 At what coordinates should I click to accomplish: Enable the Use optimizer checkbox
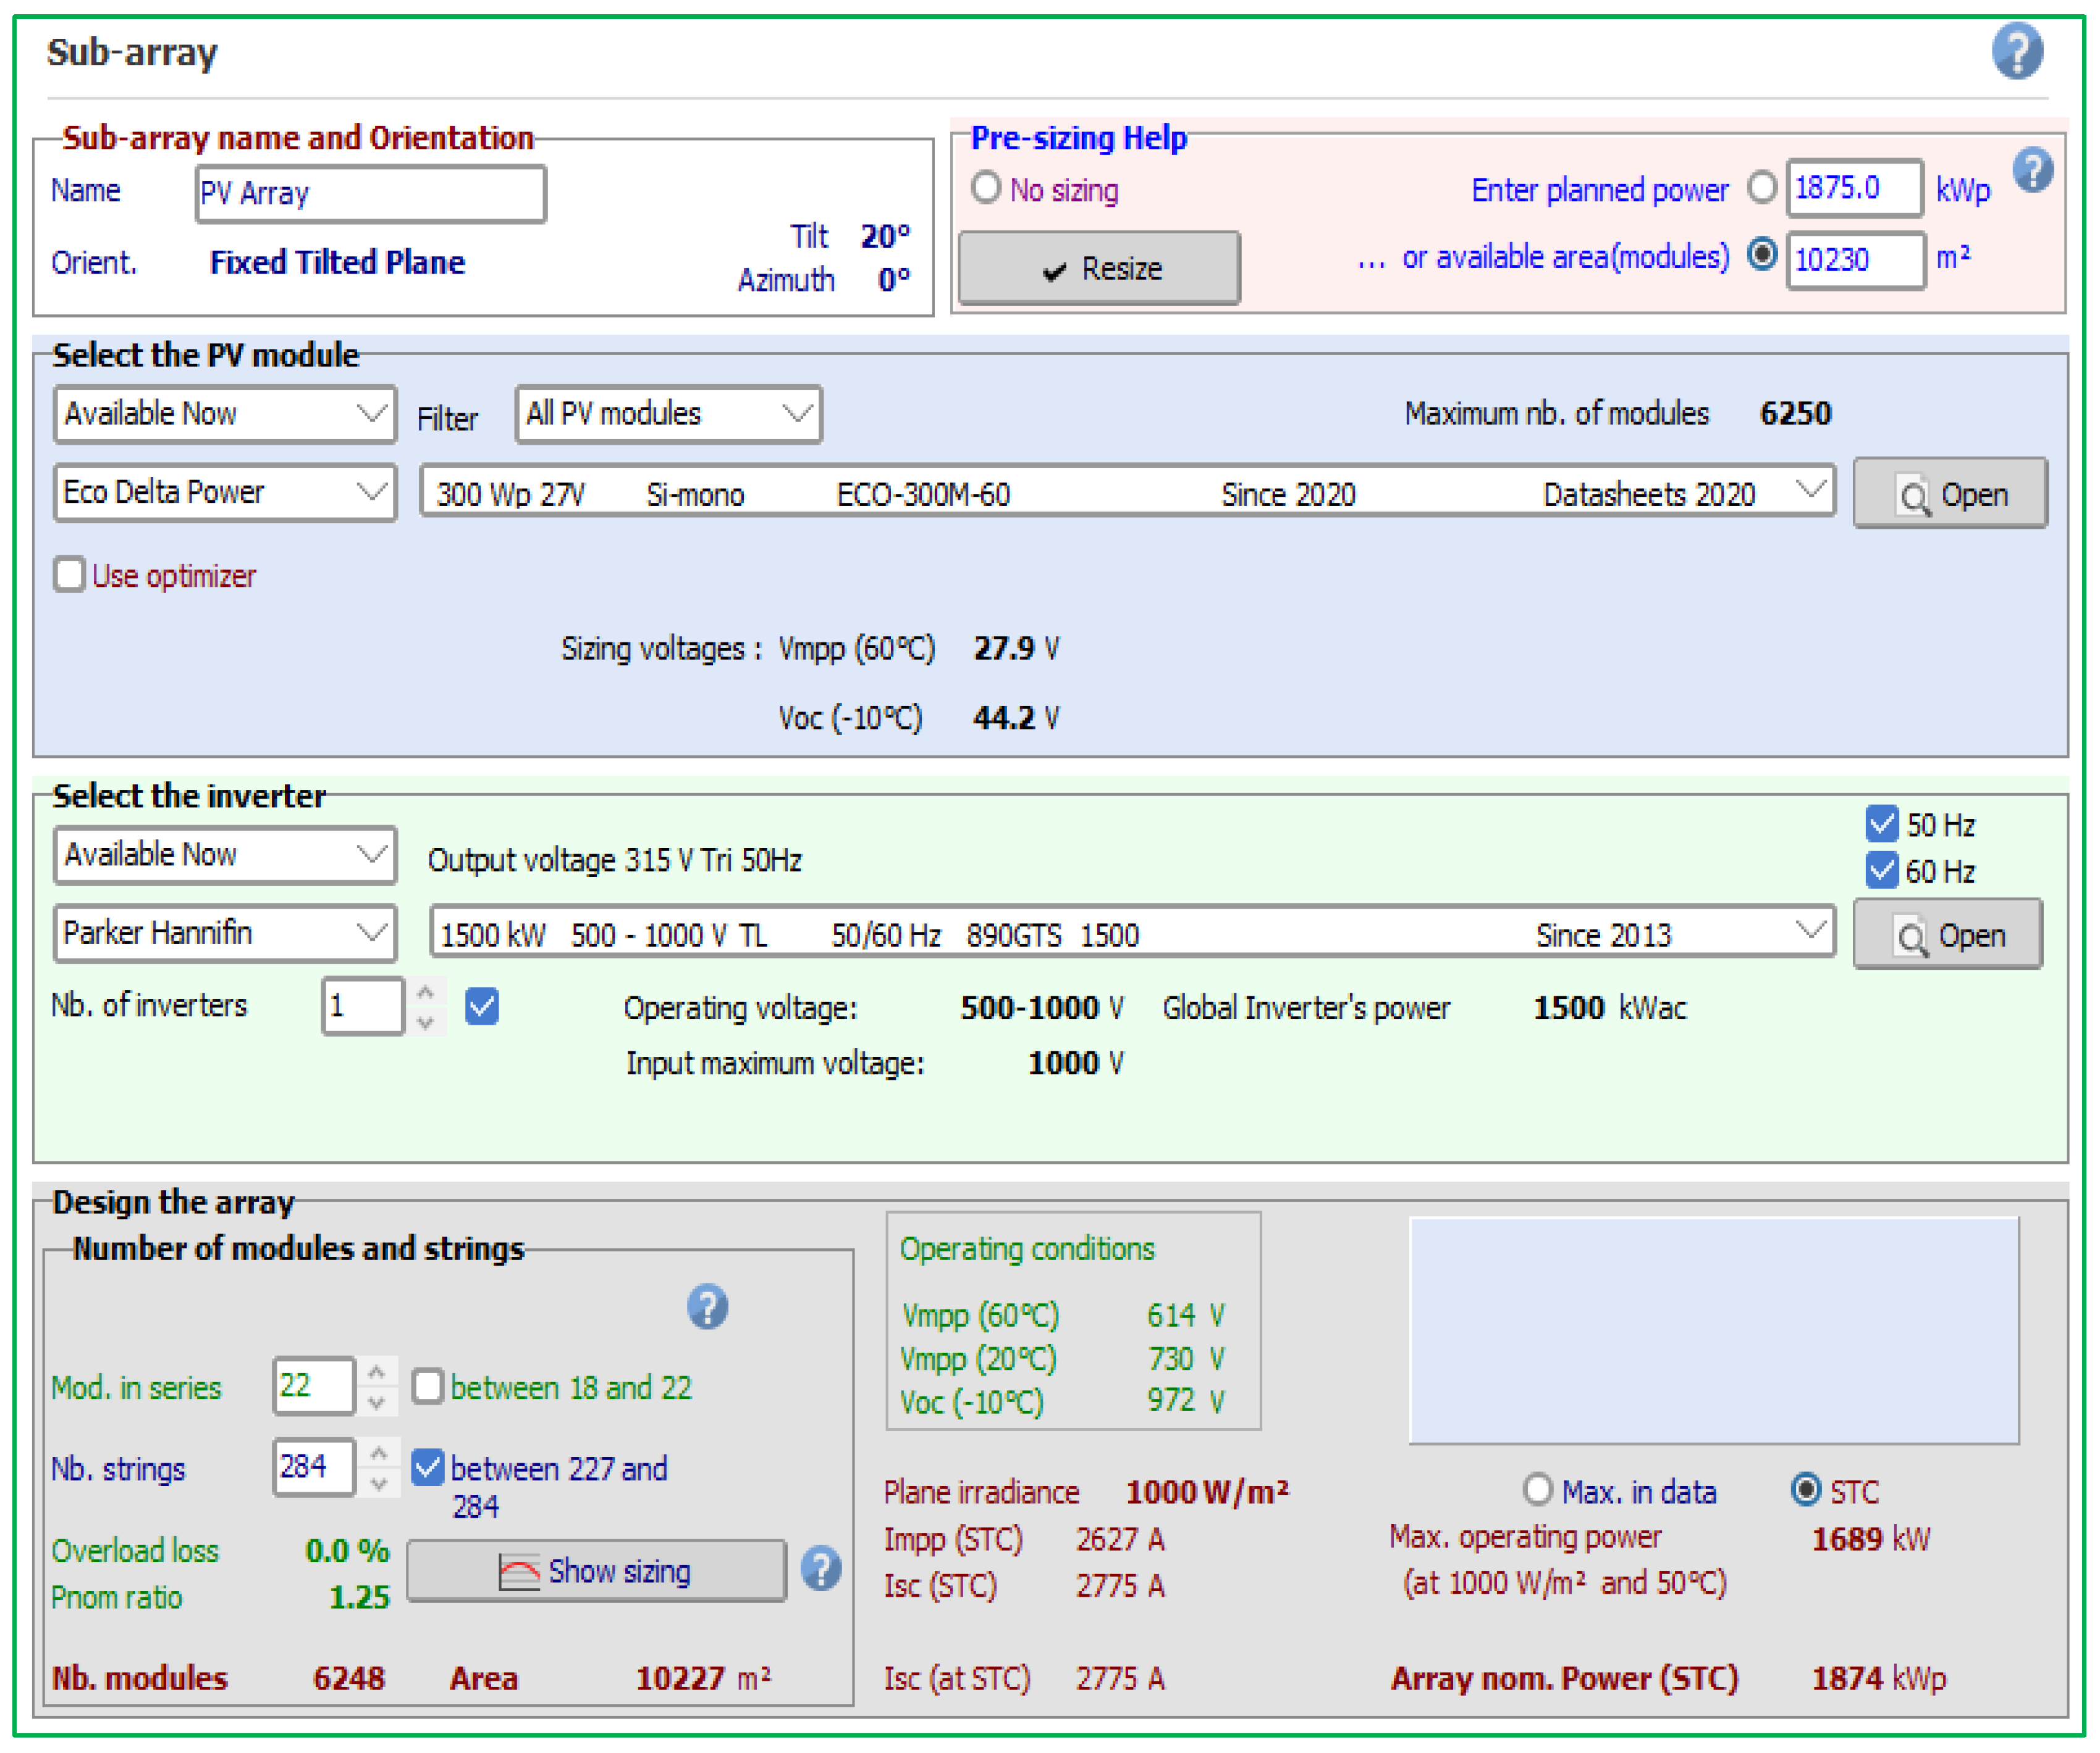tap(69, 574)
